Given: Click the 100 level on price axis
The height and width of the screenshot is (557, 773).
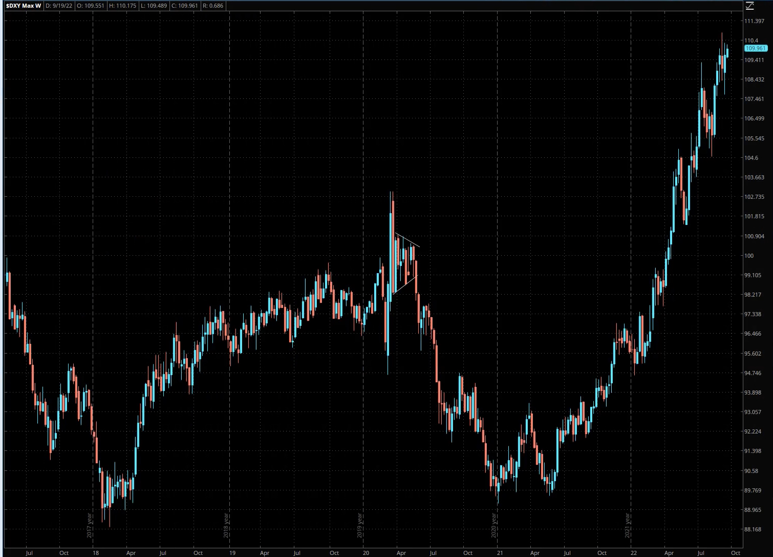Looking at the screenshot, I should 748,256.
